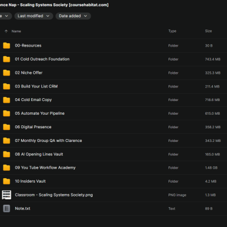227x227 pixels.
Task: Open the 00-Resources folder name
Action: click(28, 45)
